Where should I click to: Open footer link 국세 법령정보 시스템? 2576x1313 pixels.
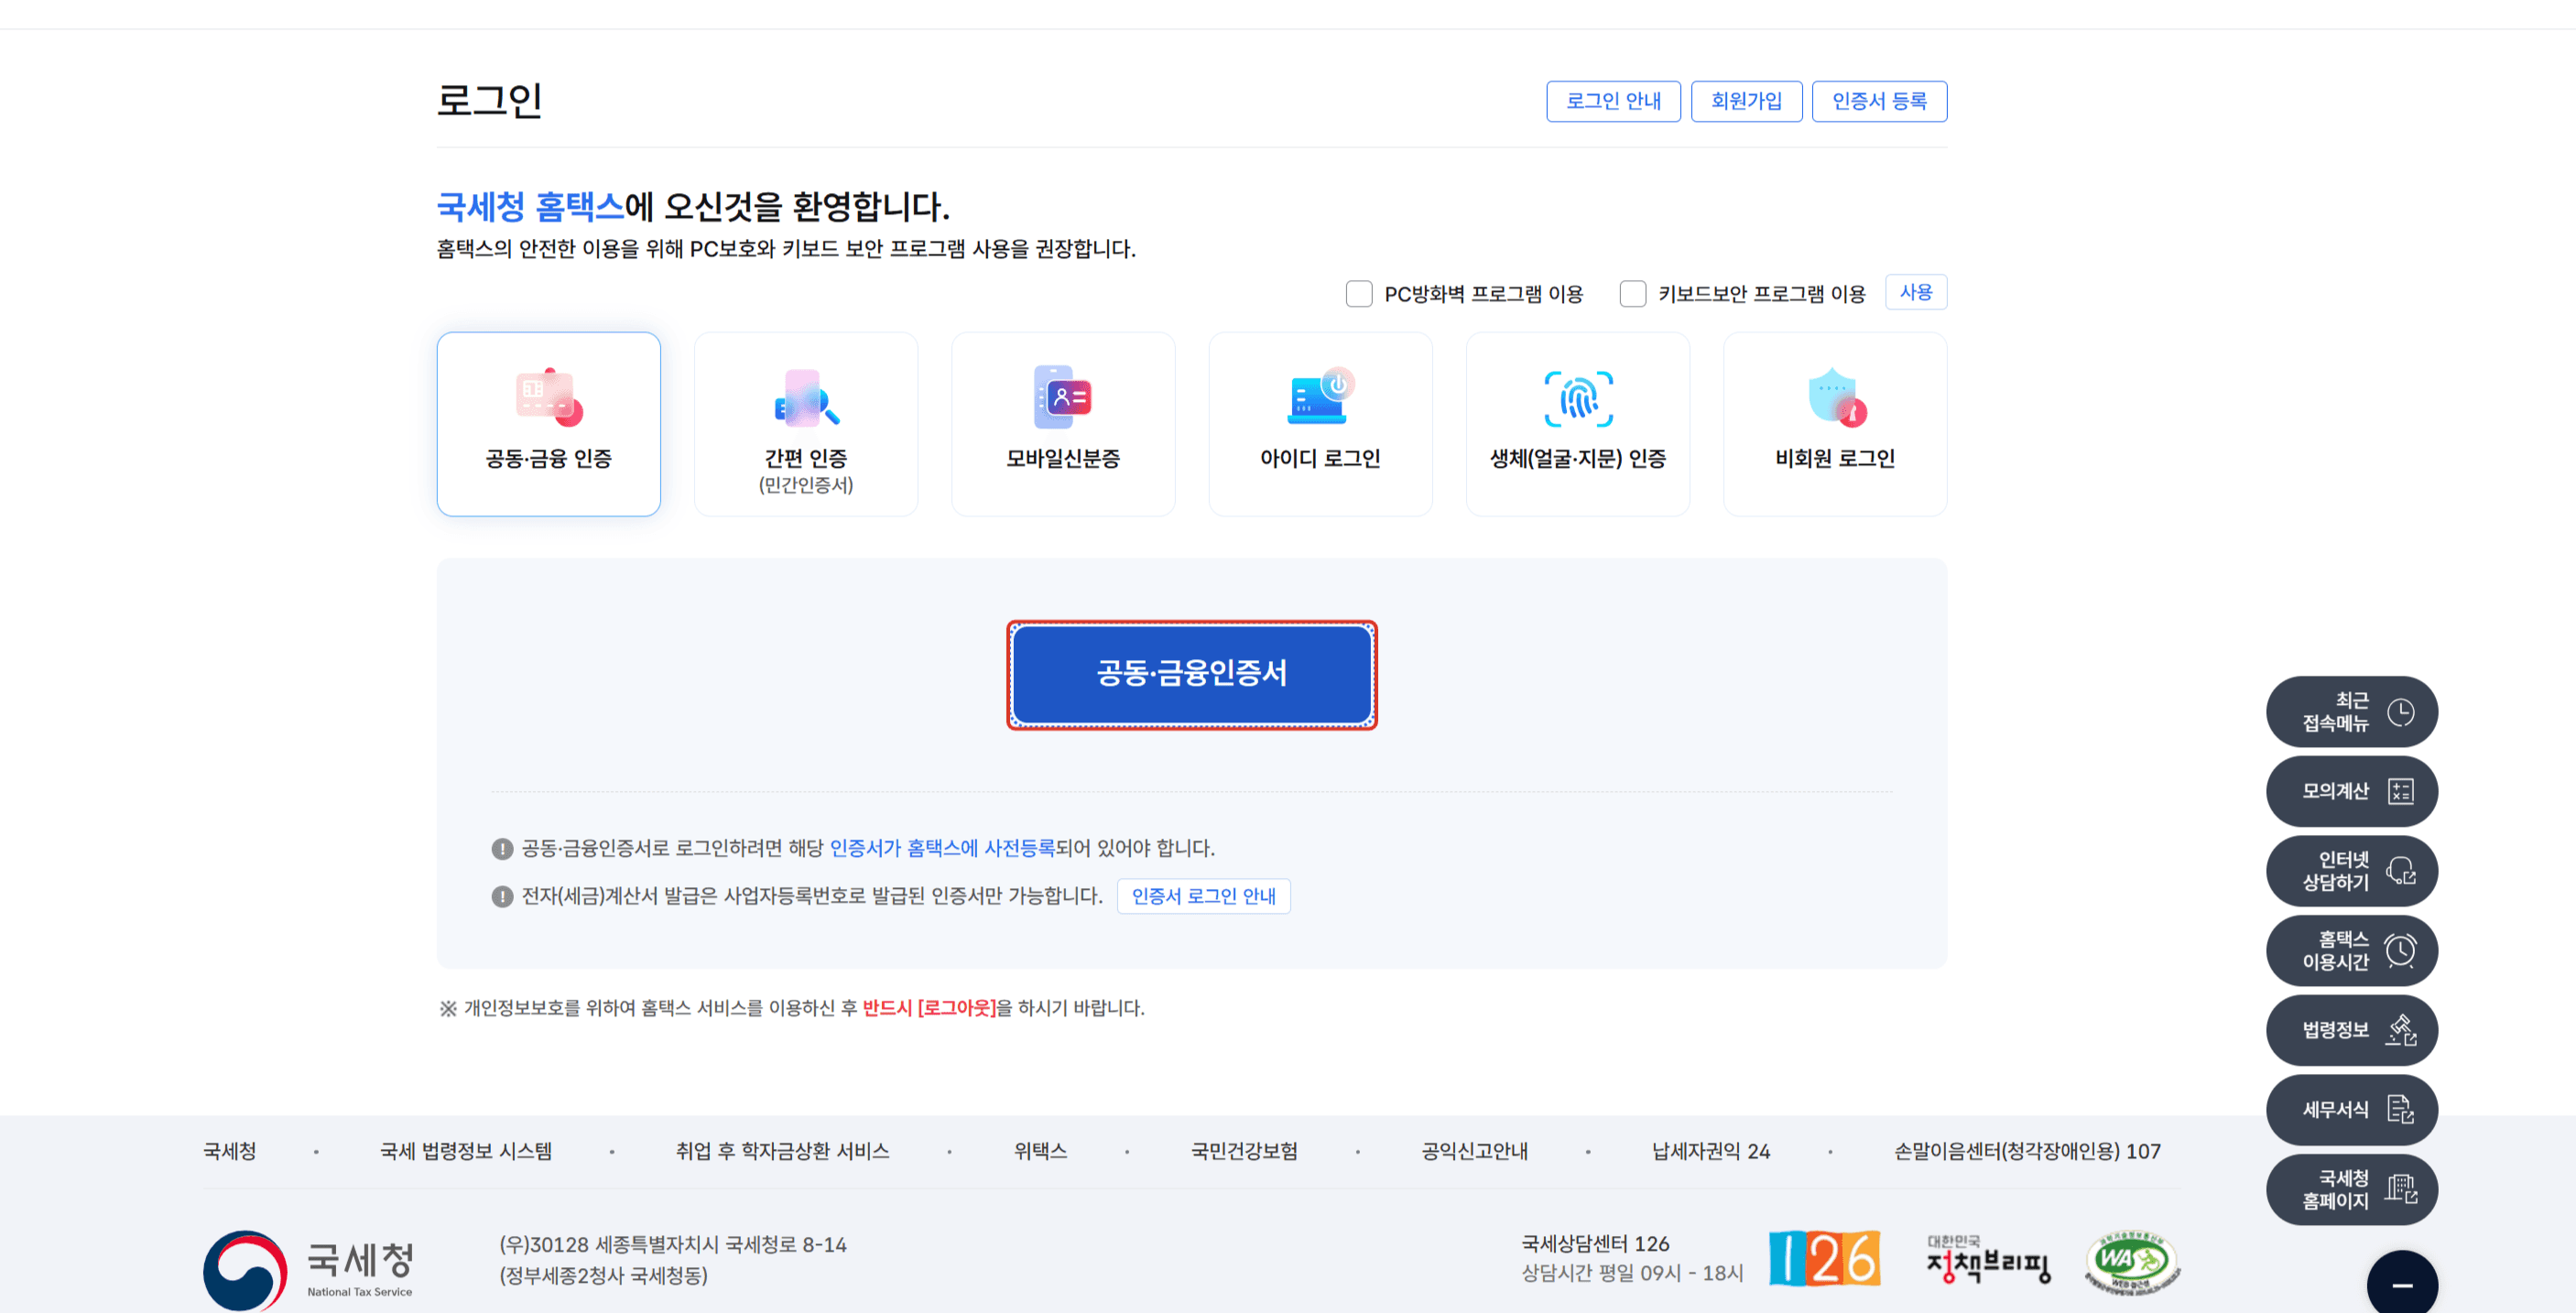[x=466, y=1151]
